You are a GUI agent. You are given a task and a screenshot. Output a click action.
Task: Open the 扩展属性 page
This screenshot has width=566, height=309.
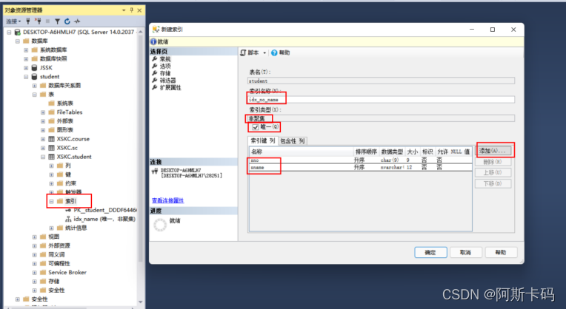click(x=170, y=88)
